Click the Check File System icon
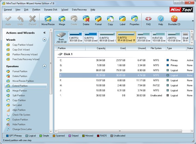Screen dimensions: 196x144 coord(8,115)
